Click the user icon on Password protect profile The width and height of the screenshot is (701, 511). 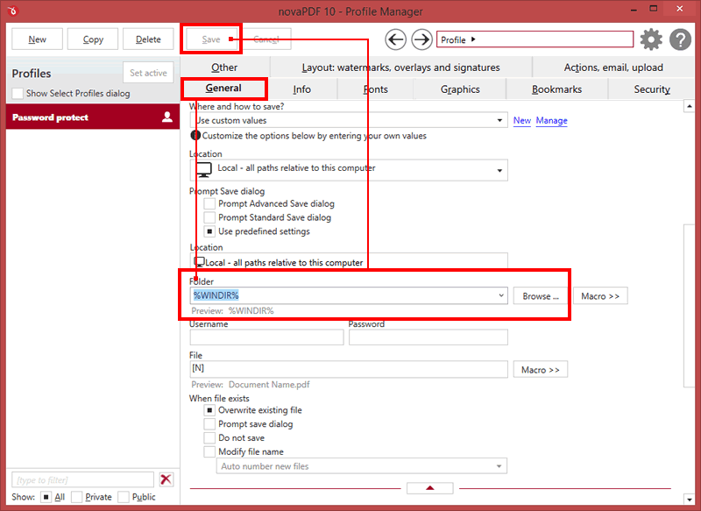point(167,117)
